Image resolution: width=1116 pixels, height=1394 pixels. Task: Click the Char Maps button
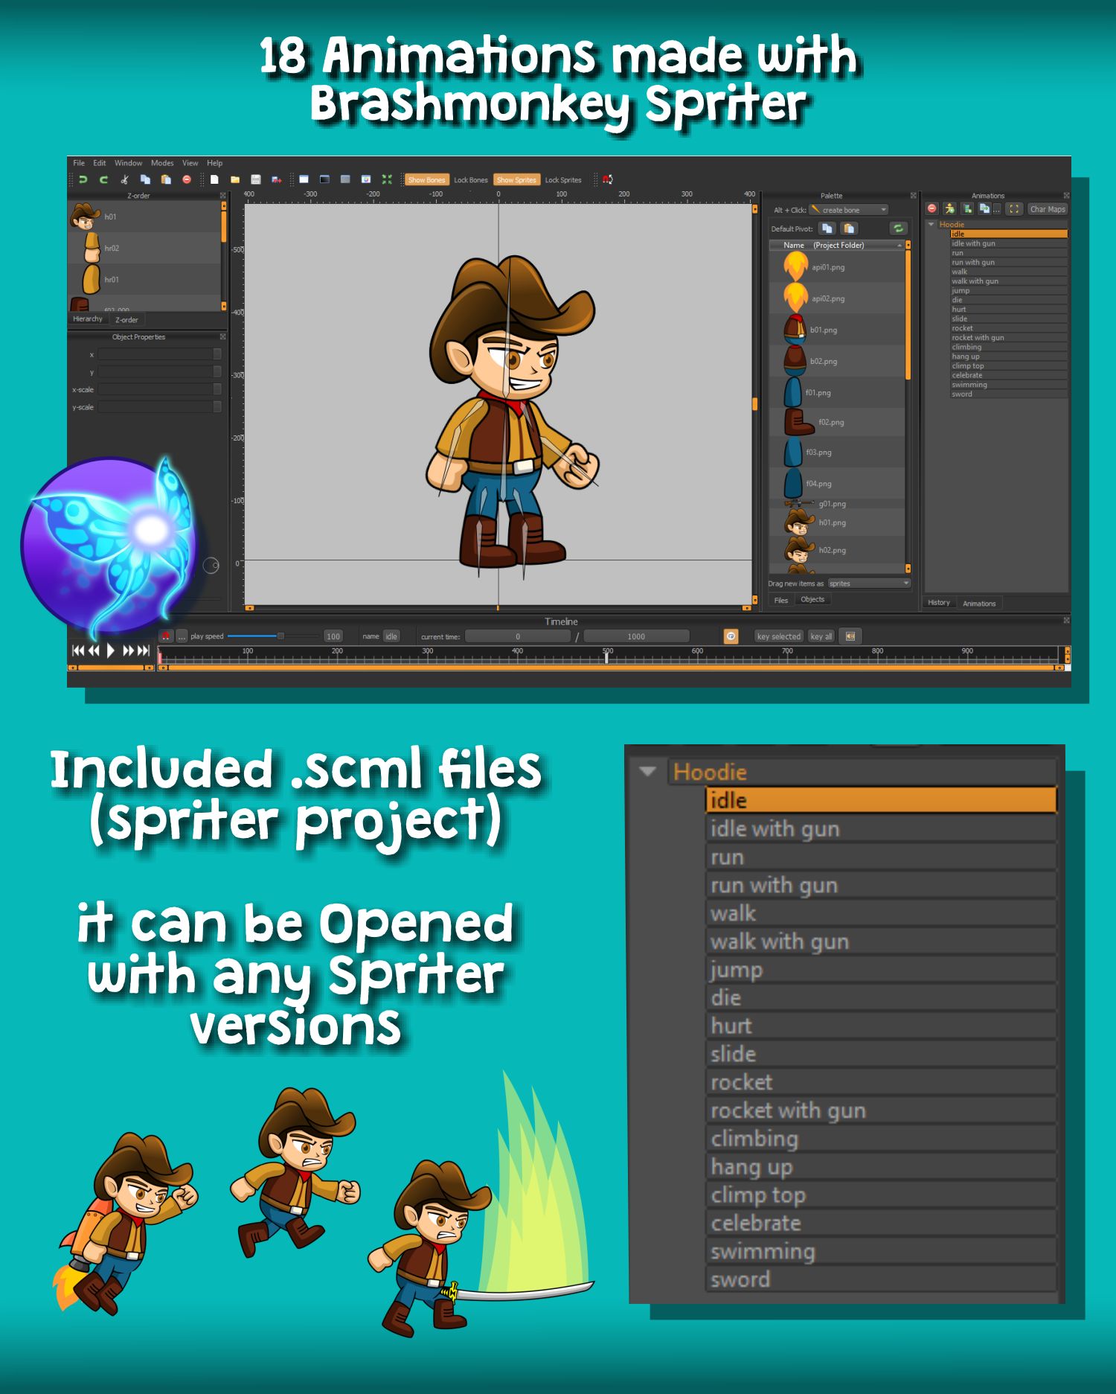pyautogui.click(x=1047, y=209)
